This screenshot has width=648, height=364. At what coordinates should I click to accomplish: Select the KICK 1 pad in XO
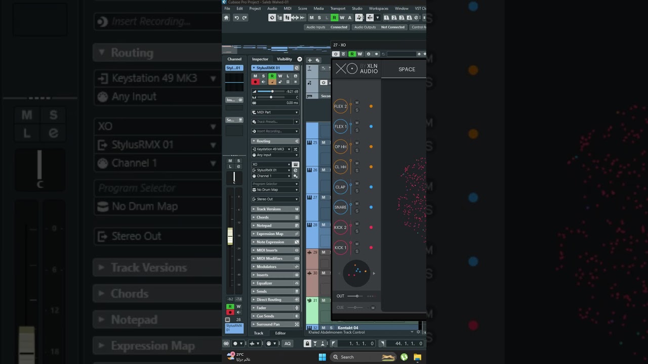(341, 248)
